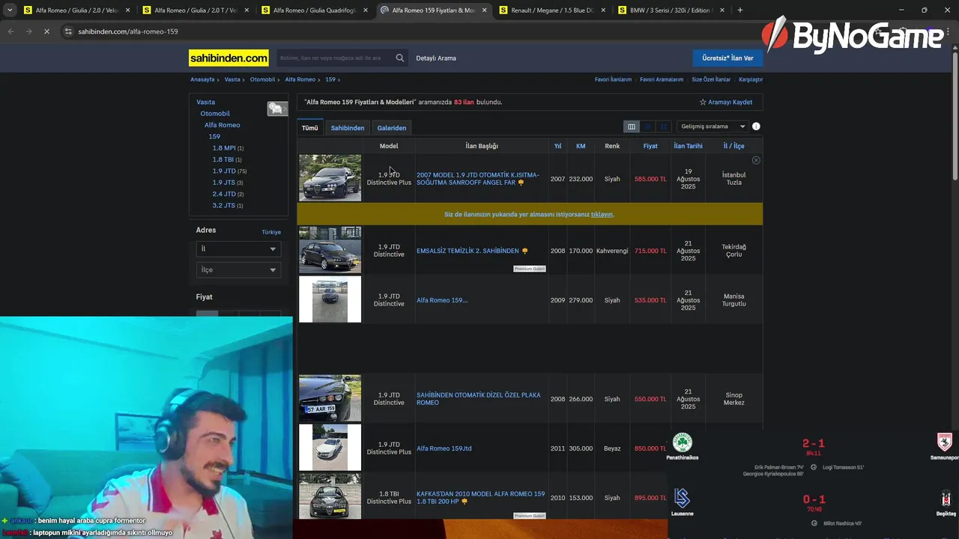Close the Alfa Romeo Giulia Quadrifoglio tab
Image resolution: width=959 pixels, height=539 pixels.
366,10
